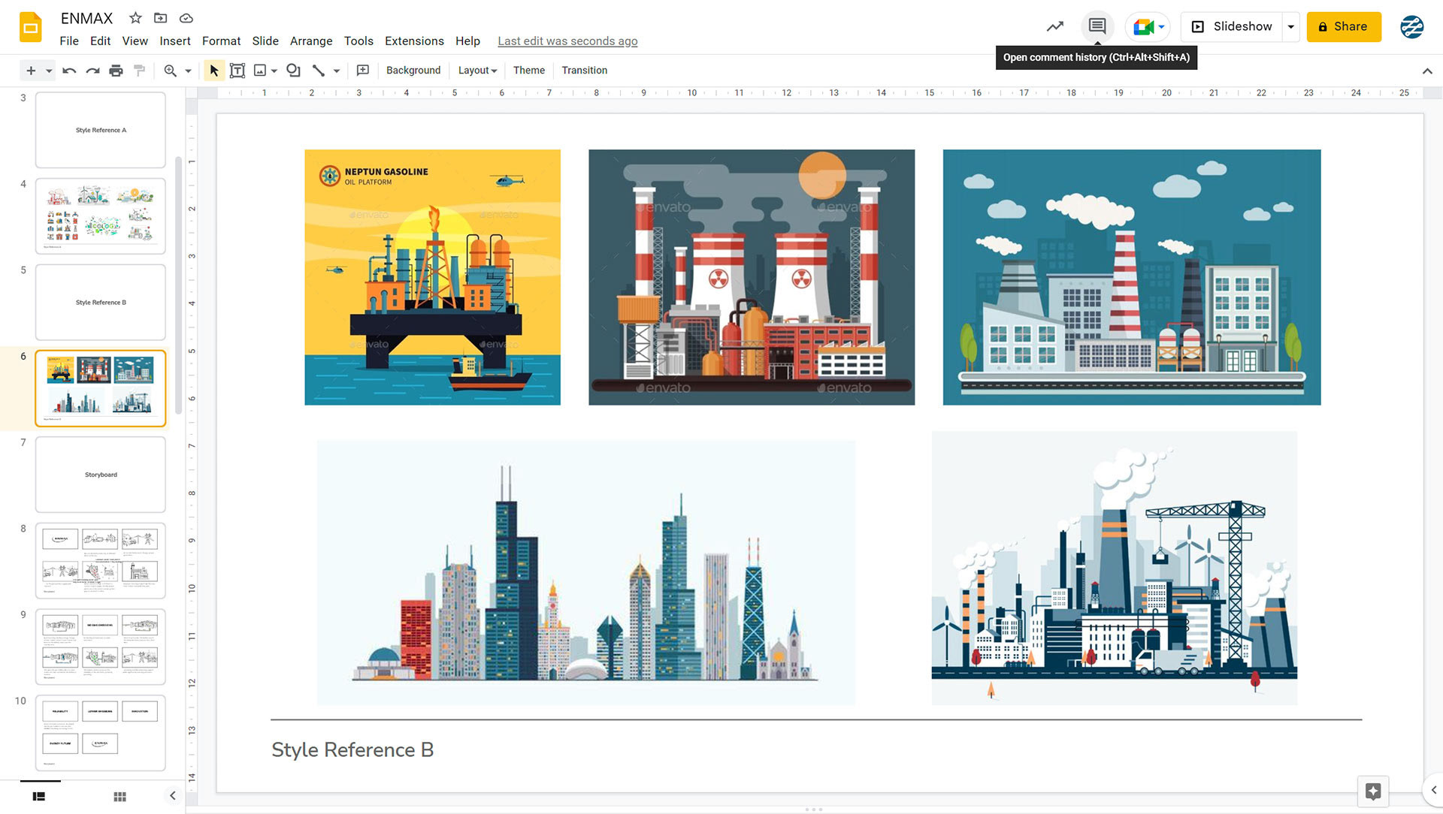This screenshot has height=814, width=1443.
Task: Collapse the filmstrip panel chevron
Action: click(x=172, y=796)
